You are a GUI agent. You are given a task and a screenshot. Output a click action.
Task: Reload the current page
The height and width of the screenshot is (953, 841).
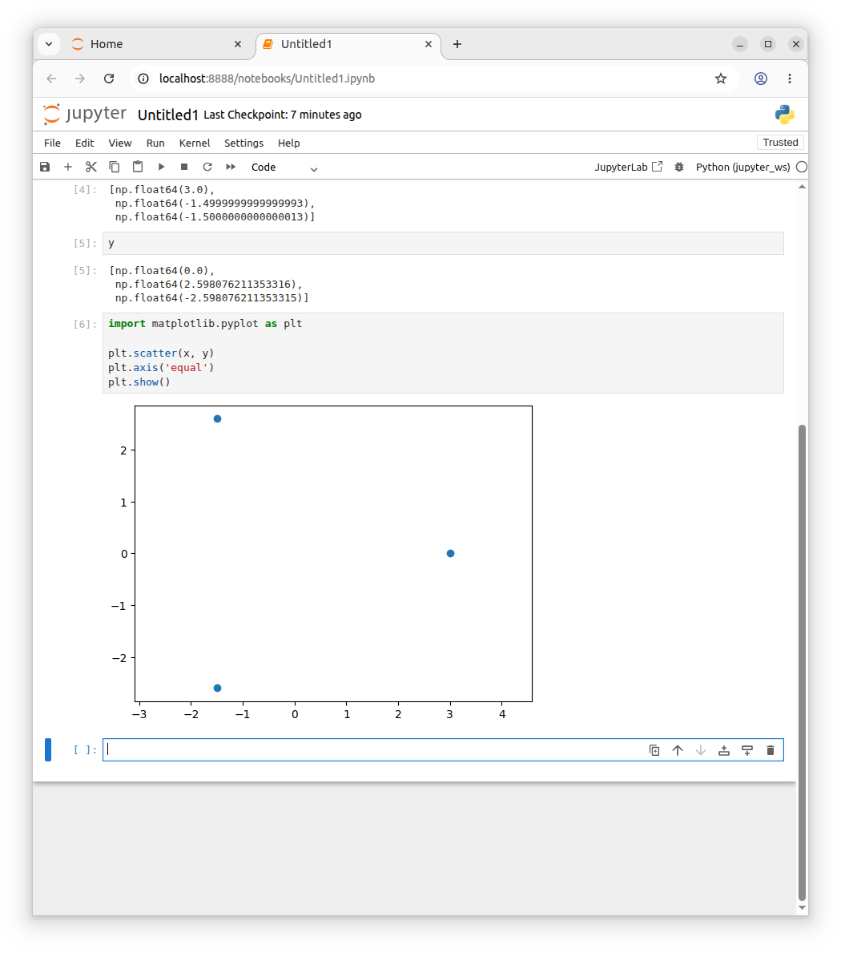click(x=109, y=79)
